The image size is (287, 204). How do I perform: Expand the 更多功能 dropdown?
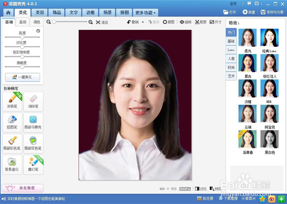tap(145, 13)
